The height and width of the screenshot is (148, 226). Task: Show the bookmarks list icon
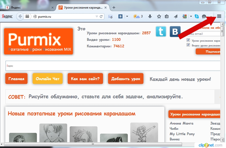[x=167, y=16]
